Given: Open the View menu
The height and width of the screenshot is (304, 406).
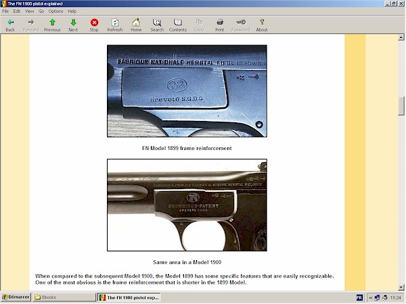Looking at the screenshot, I should pos(30,11).
